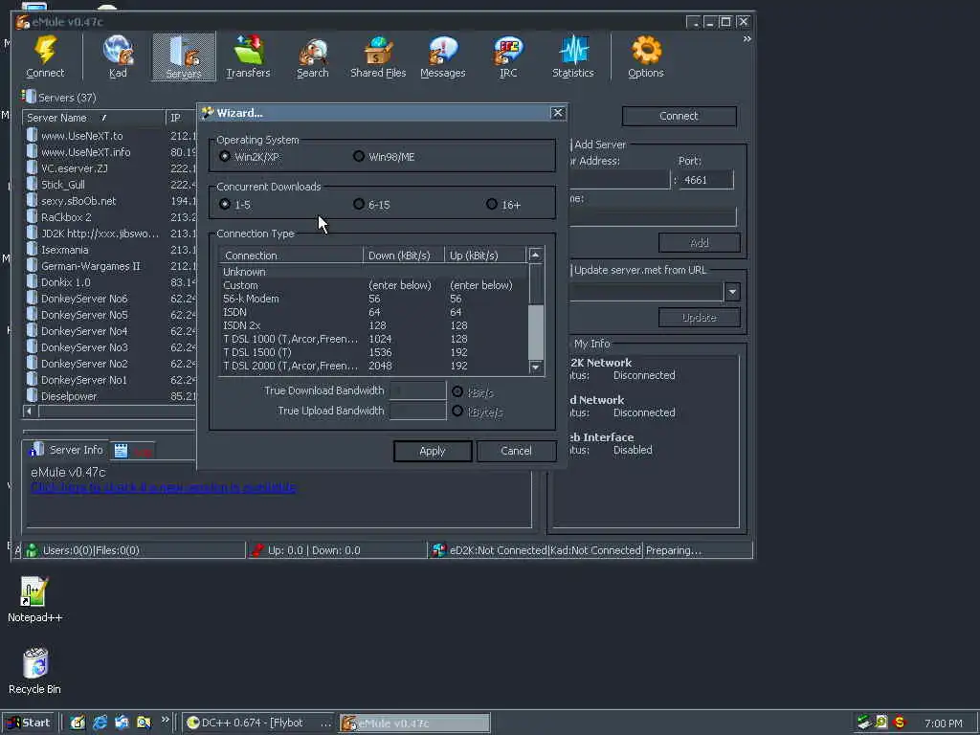Sort by Connection column header in Wizard
This screenshot has height=735, width=980.
pos(291,255)
